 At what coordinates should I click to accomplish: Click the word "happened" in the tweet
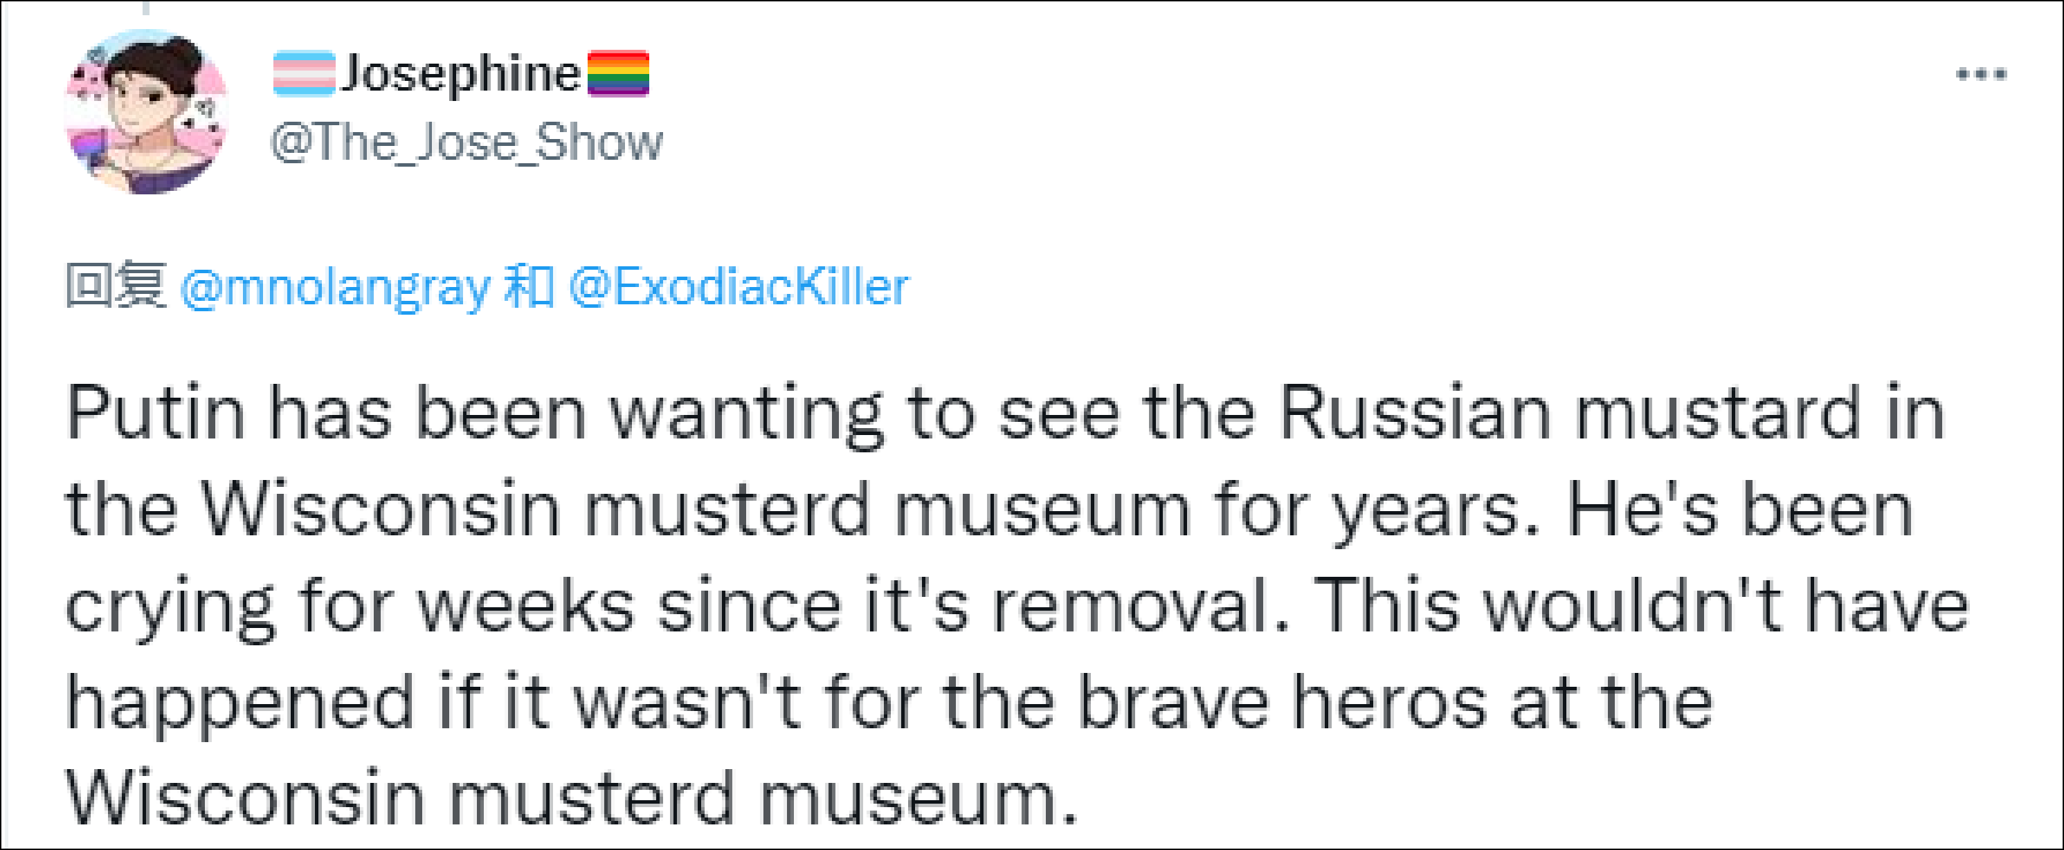coord(239,704)
